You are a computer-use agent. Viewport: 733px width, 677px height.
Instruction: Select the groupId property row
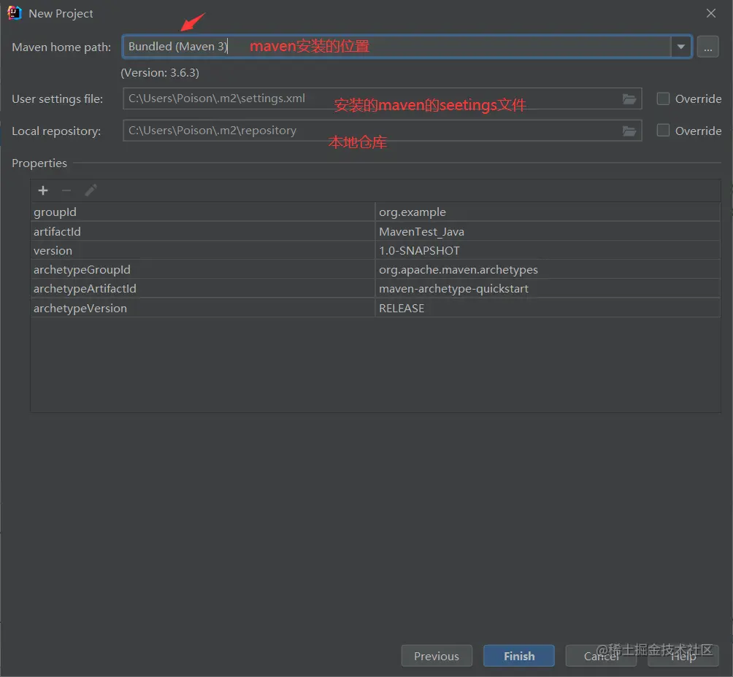point(375,212)
